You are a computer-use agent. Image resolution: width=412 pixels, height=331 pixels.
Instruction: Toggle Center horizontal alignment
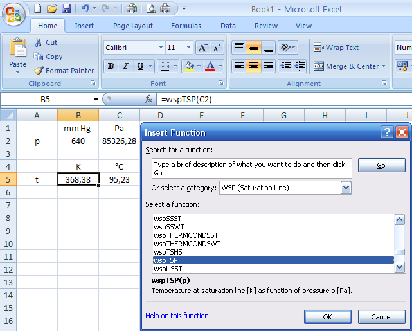[x=253, y=66]
